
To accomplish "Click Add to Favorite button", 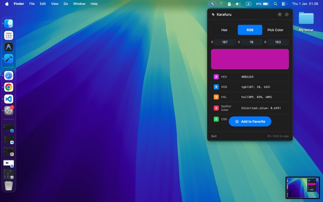I will click(250, 121).
